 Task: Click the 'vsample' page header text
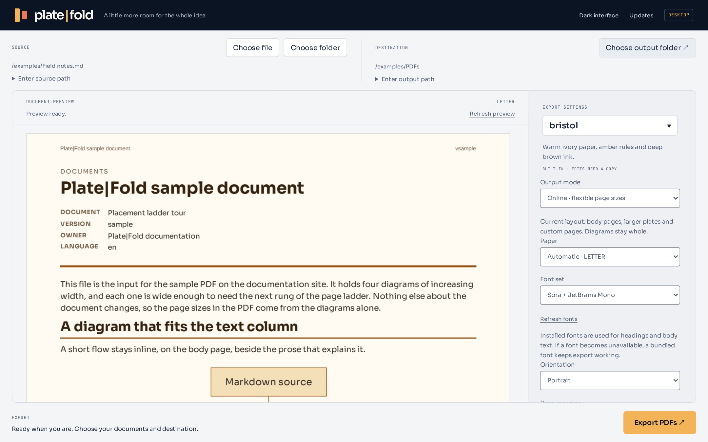465,148
